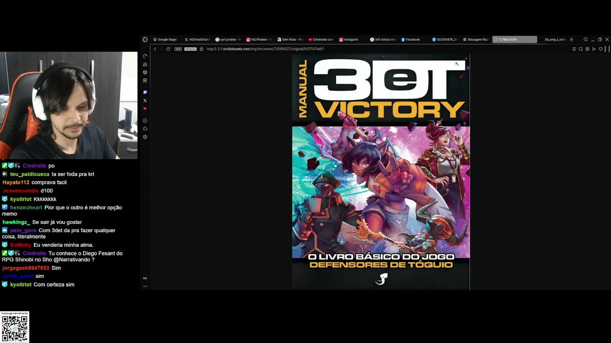
Task: Switch to the yuri pirates tab
Action: 229,40
